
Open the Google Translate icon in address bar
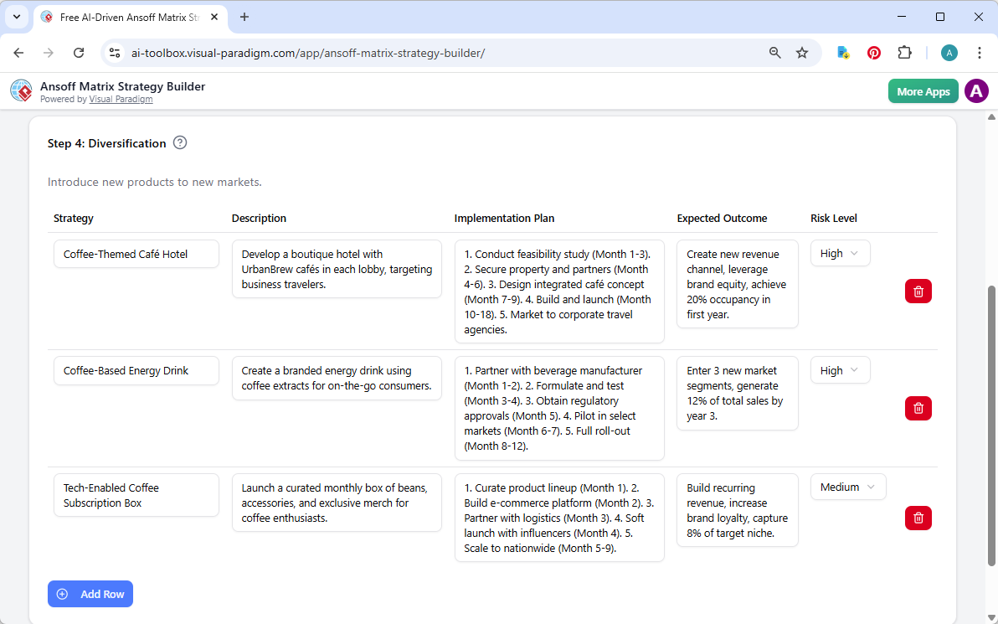click(x=843, y=52)
